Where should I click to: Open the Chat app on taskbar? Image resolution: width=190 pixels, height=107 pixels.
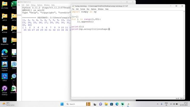(x=100, y=104)
